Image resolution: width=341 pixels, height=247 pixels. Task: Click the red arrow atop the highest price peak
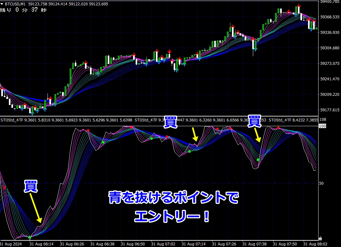[x=299, y=6]
